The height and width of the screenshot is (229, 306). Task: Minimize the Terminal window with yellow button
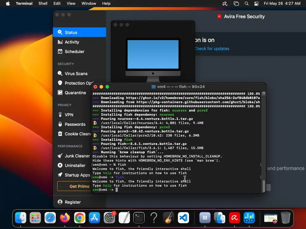tap(101, 87)
